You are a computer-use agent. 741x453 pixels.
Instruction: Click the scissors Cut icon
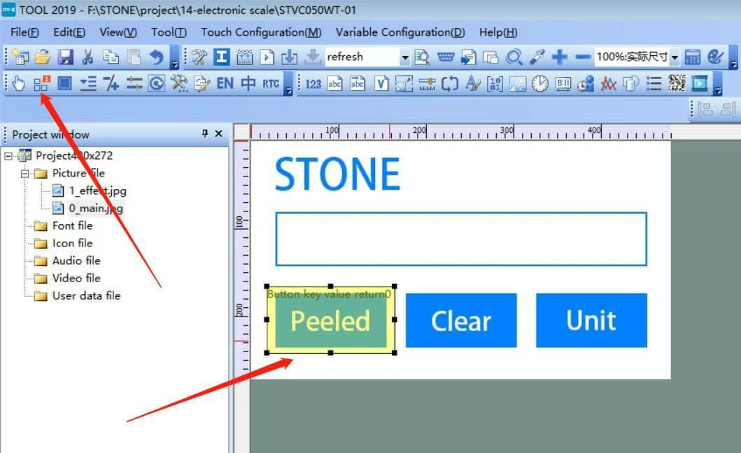87,57
